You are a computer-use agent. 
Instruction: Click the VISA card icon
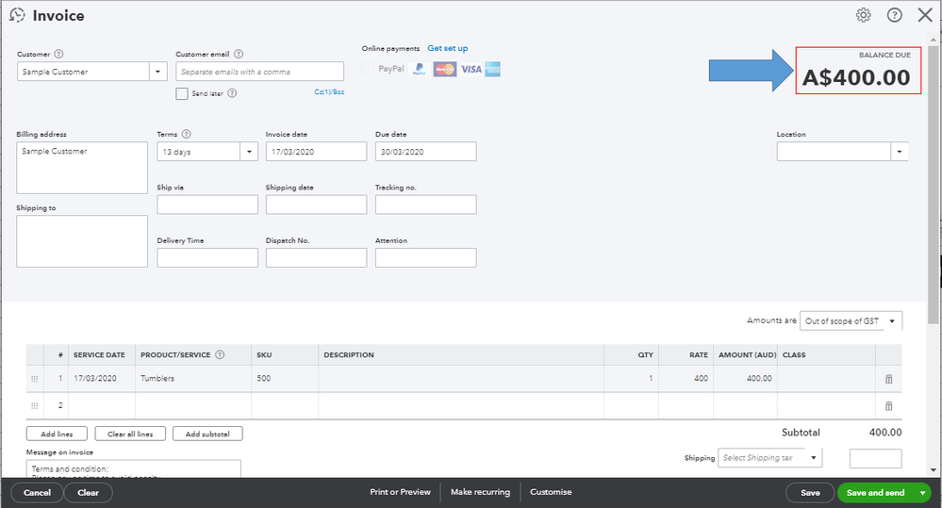[x=471, y=69]
